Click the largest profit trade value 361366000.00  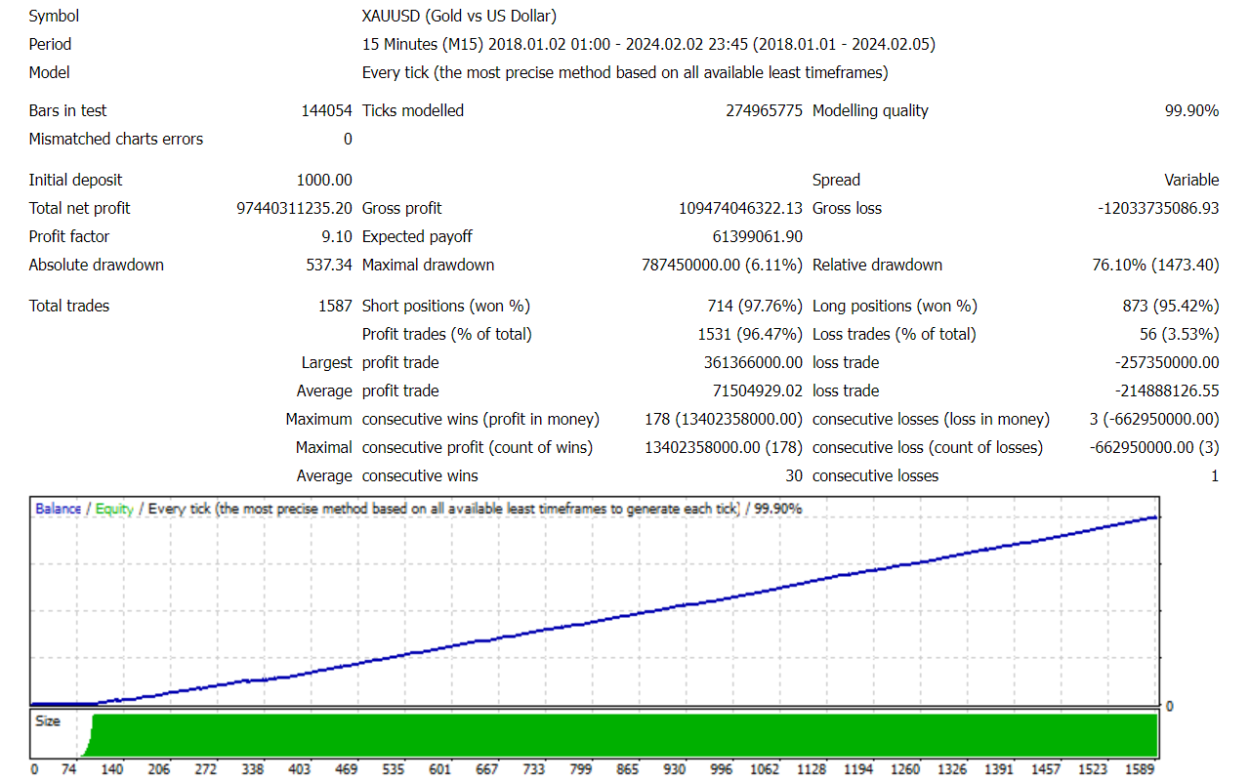click(x=747, y=362)
